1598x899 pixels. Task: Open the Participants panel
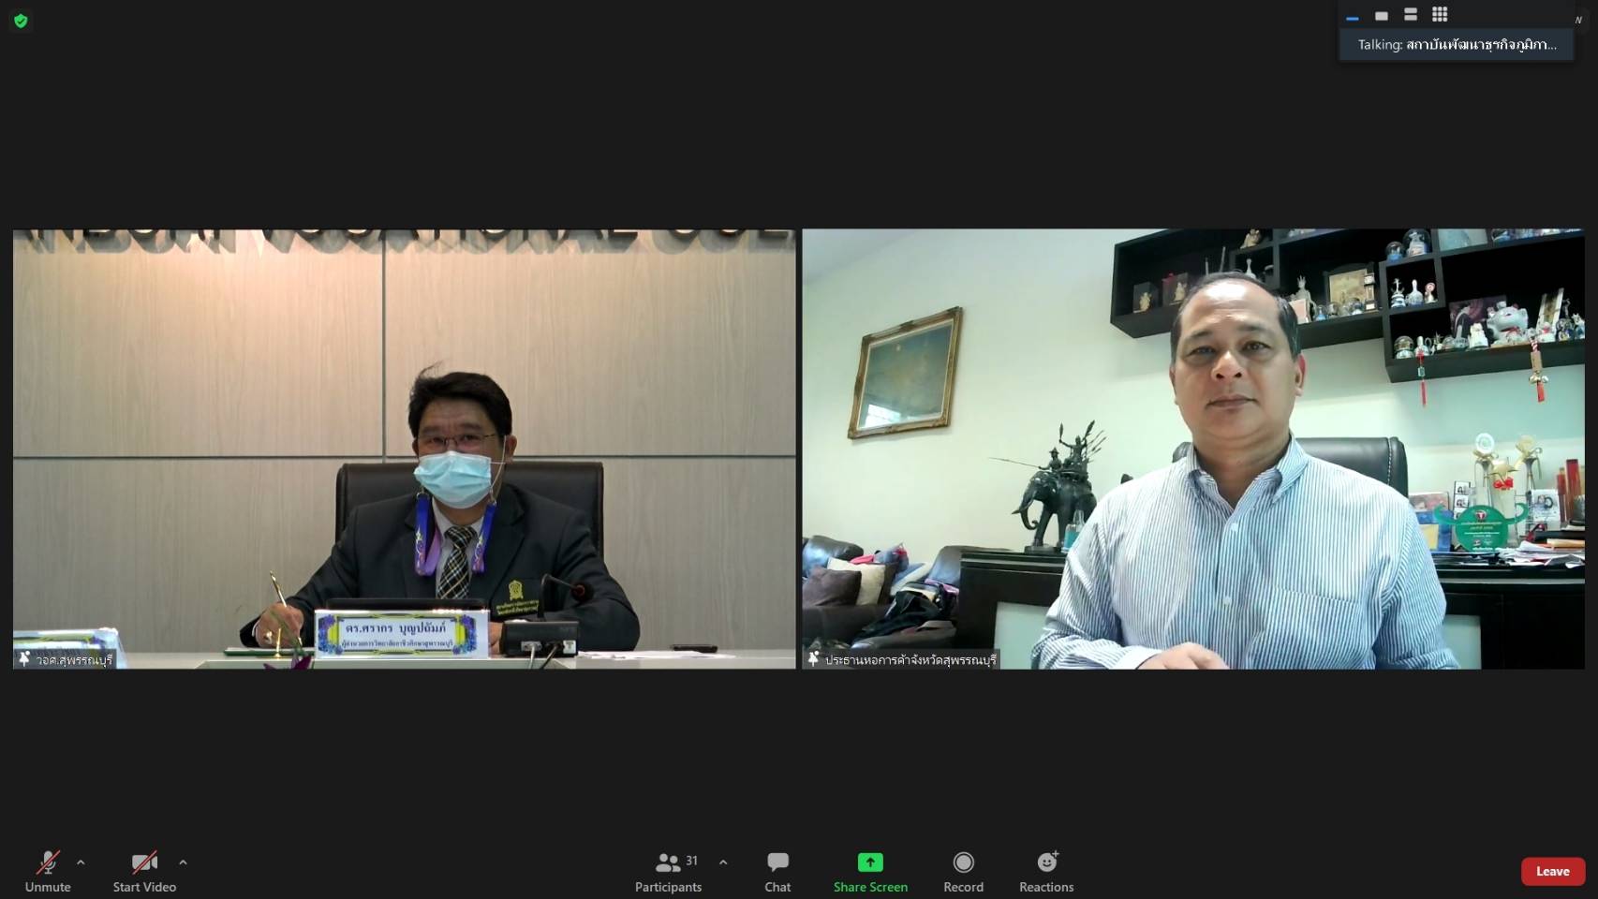click(x=668, y=871)
